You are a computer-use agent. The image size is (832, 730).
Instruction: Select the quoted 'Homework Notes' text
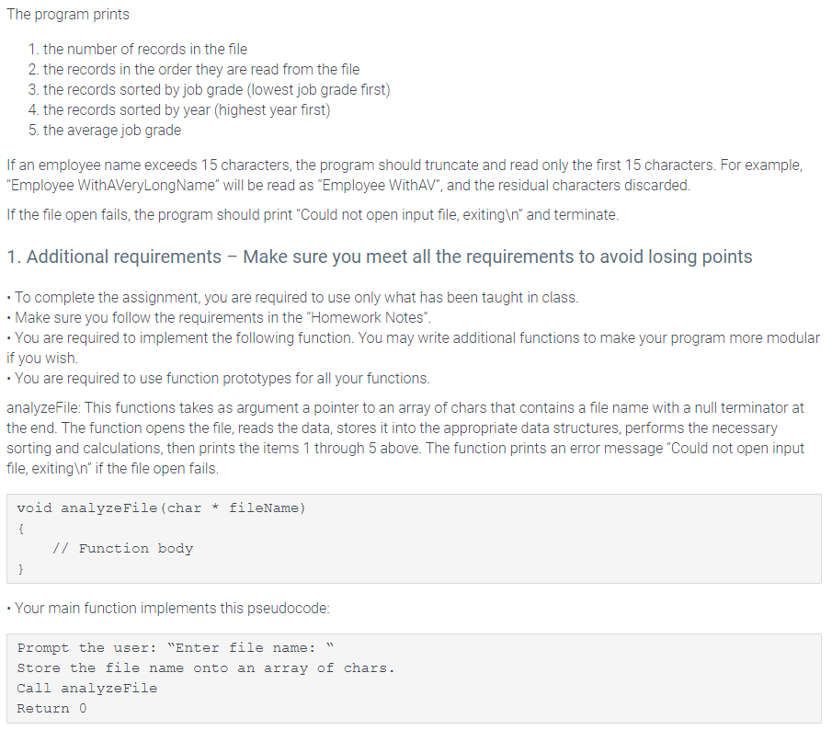(x=363, y=317)
